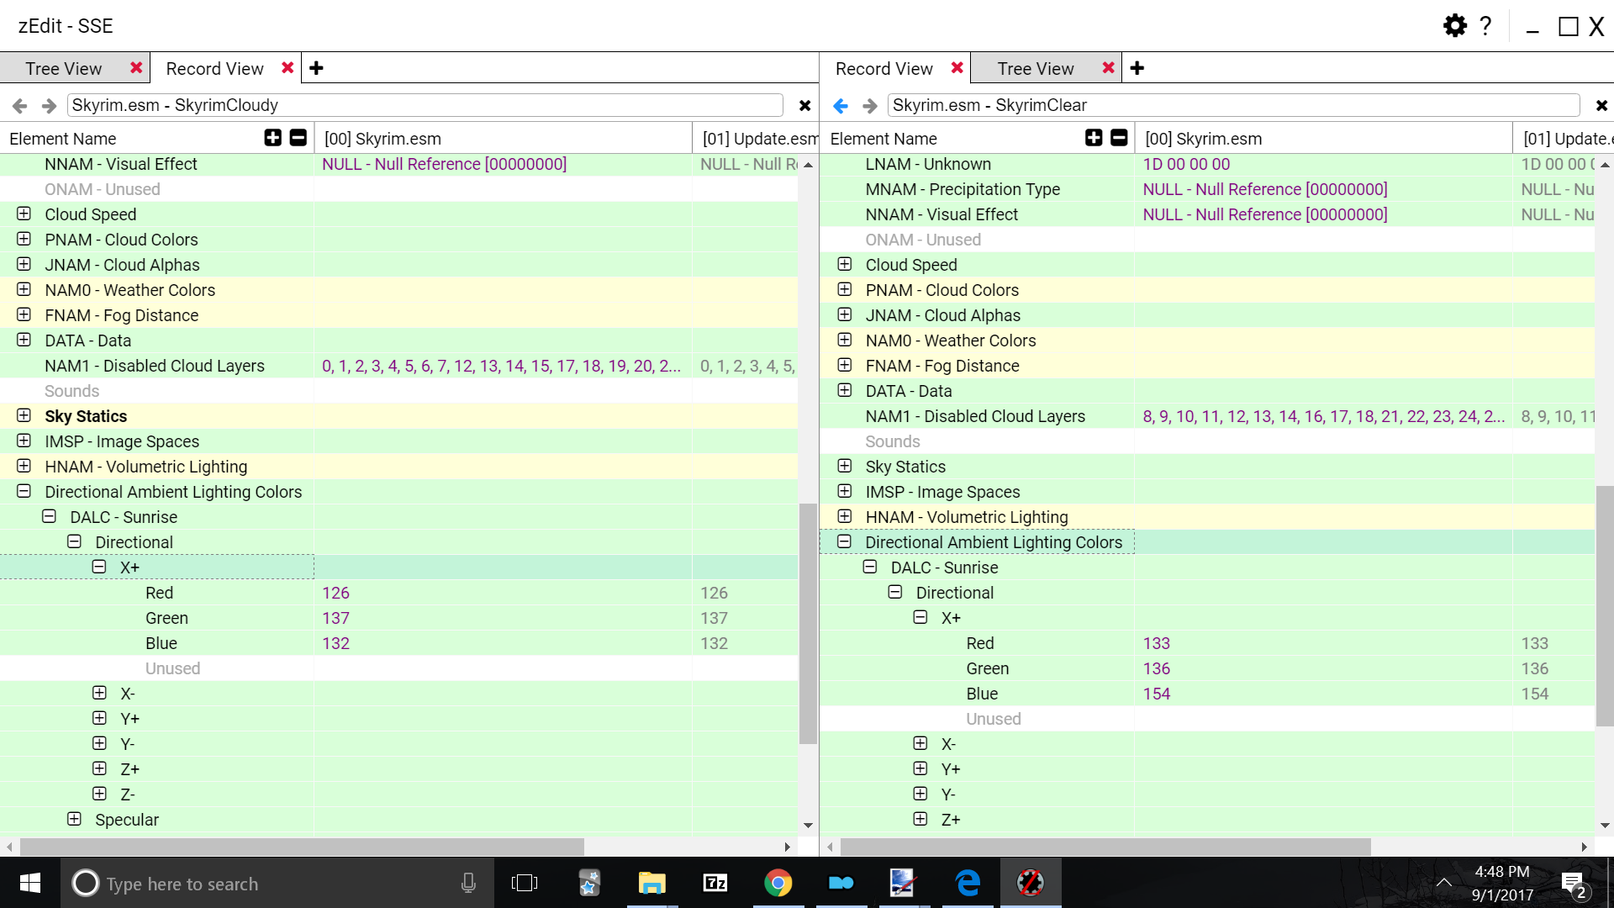Select LNAM - Unknown row
The height and width of the screenshot is (908, 1614).
1207,164
